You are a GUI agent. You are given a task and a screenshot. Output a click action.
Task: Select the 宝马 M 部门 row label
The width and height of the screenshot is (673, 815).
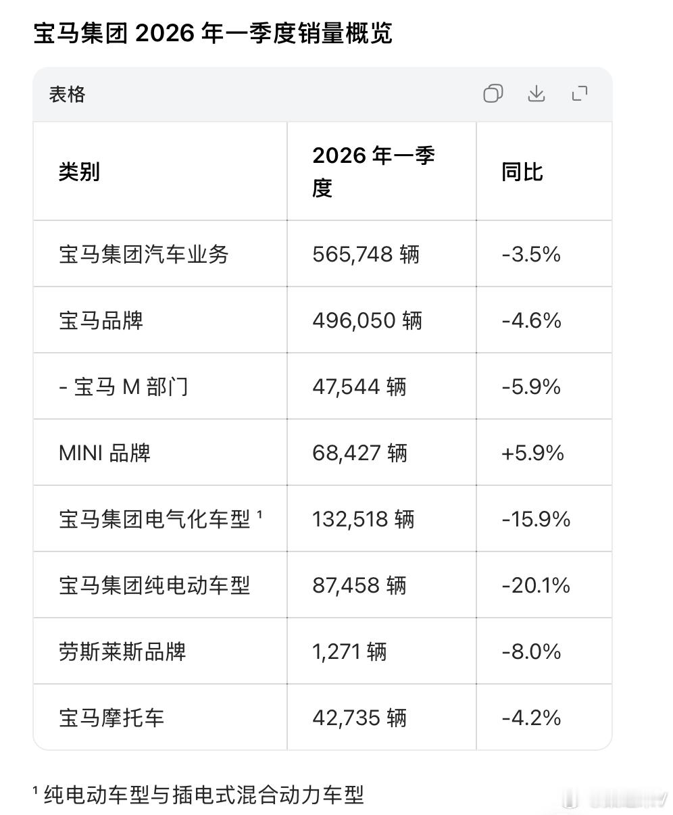click(x=123, y=387)
